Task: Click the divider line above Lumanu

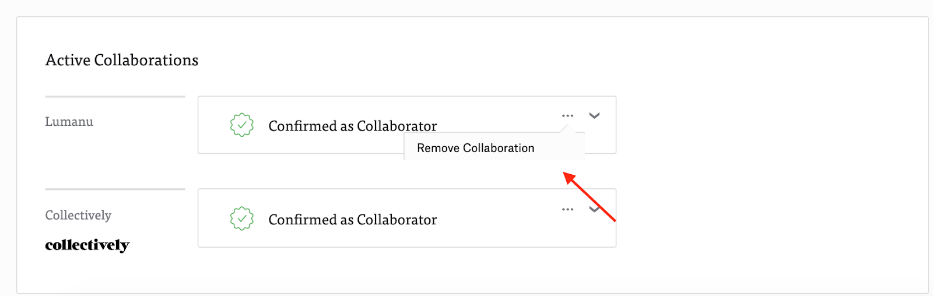Action: point(115,96)
